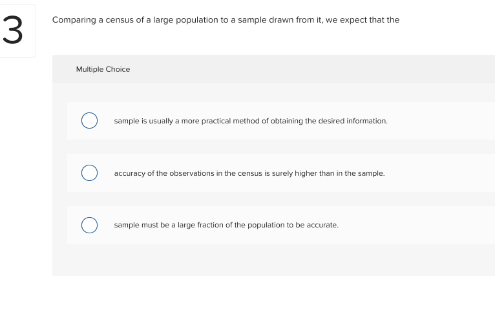Click the gray header bar right of 'Multiple Choice'
495x336 pixels.
pyautogui.click(x=310, y=69)
